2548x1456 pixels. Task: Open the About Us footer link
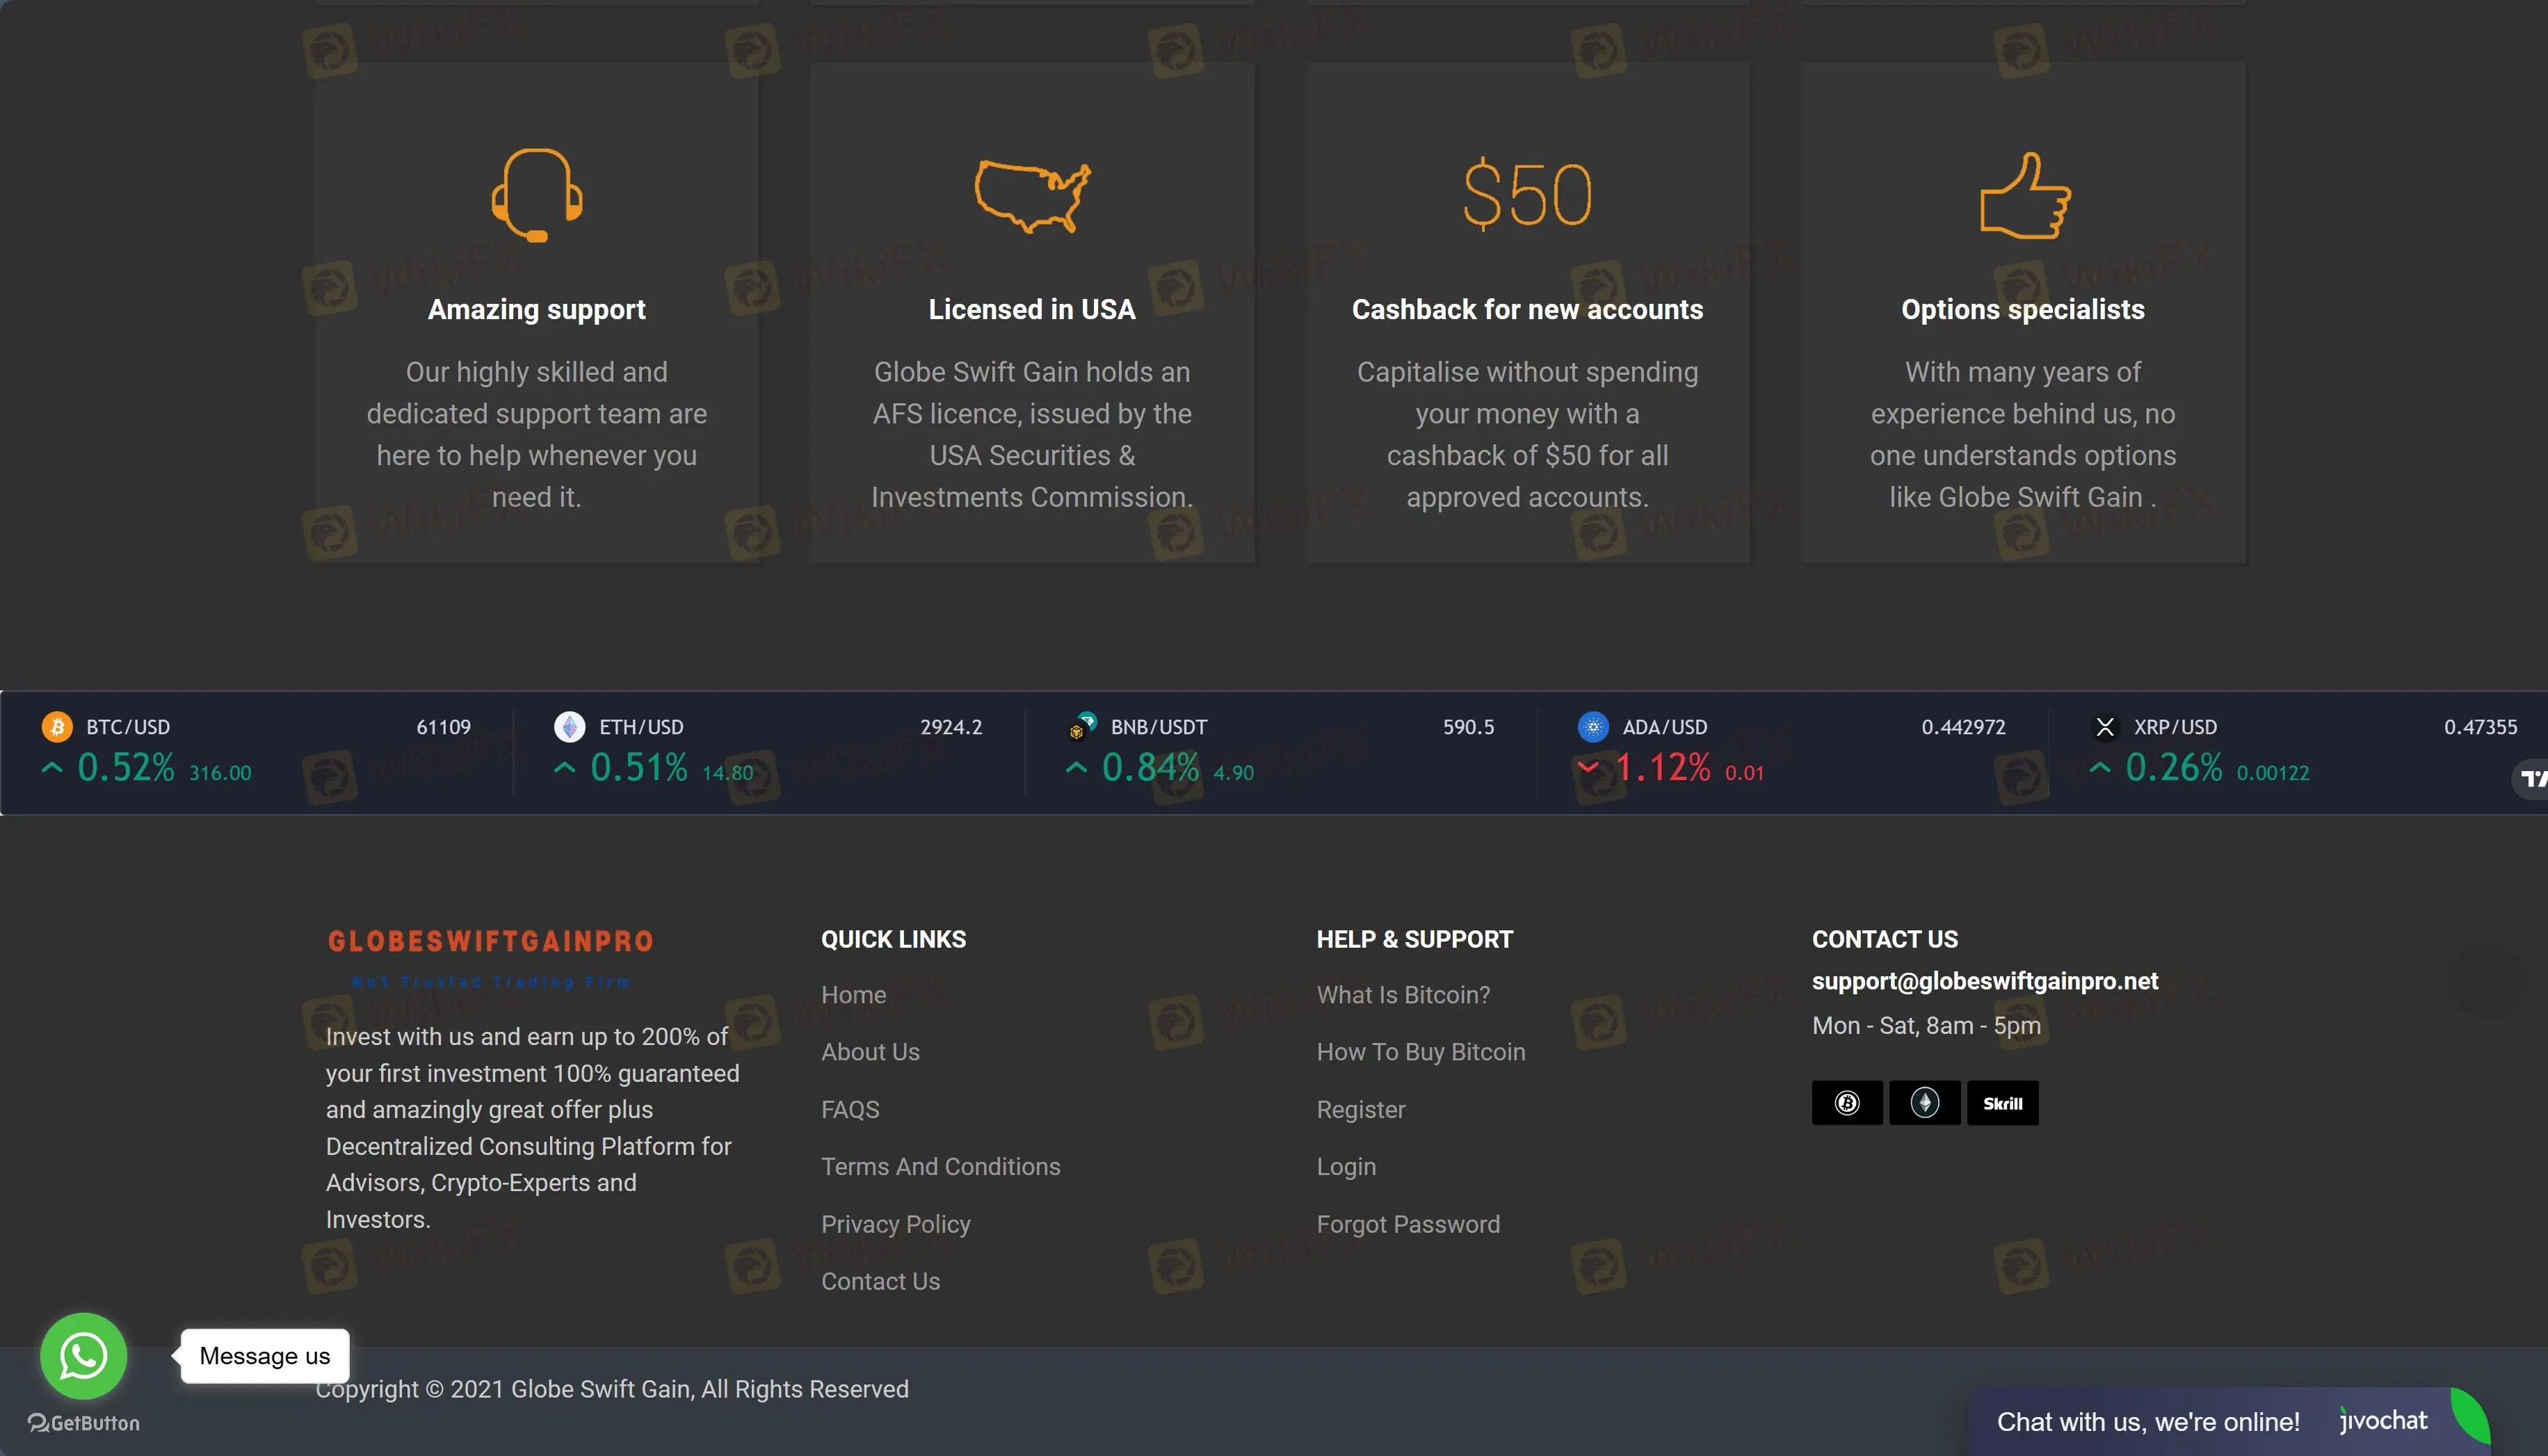click(870, 1052)
